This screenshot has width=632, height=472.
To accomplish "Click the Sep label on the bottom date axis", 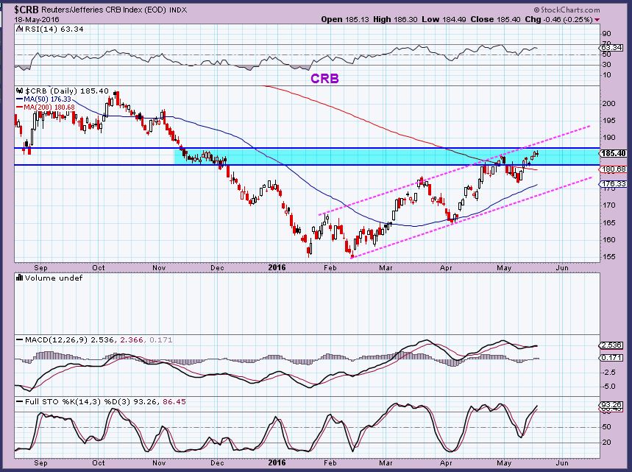I will (x=40, y=462).
